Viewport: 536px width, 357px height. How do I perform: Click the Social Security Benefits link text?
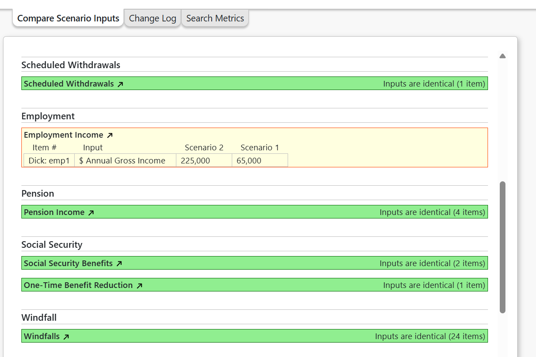[x=68, y=263]
